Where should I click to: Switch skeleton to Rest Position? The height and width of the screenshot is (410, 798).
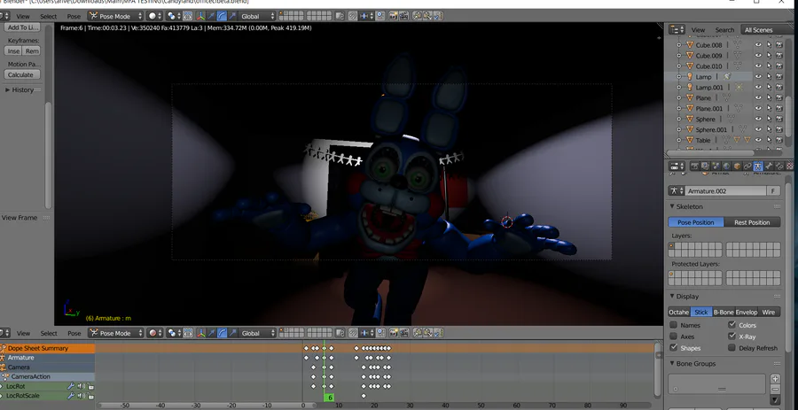[752, 222]
